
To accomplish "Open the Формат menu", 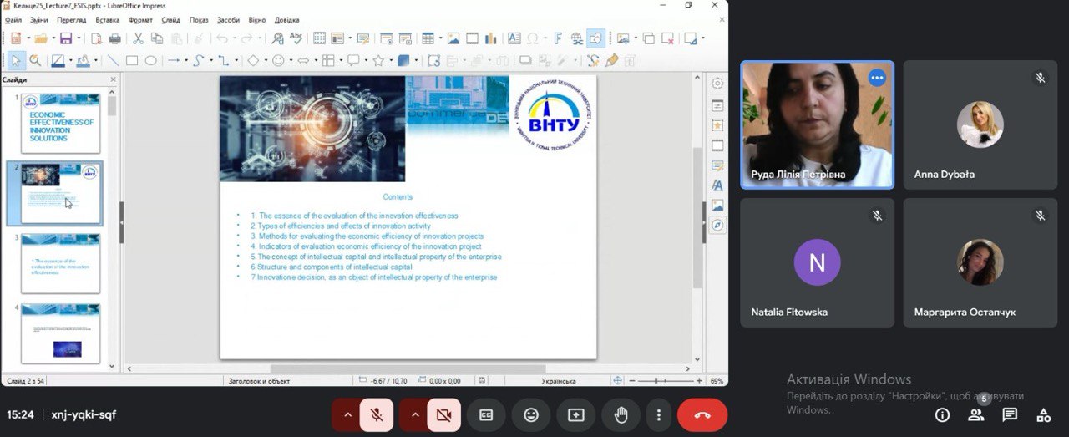I will click(140, 19).
